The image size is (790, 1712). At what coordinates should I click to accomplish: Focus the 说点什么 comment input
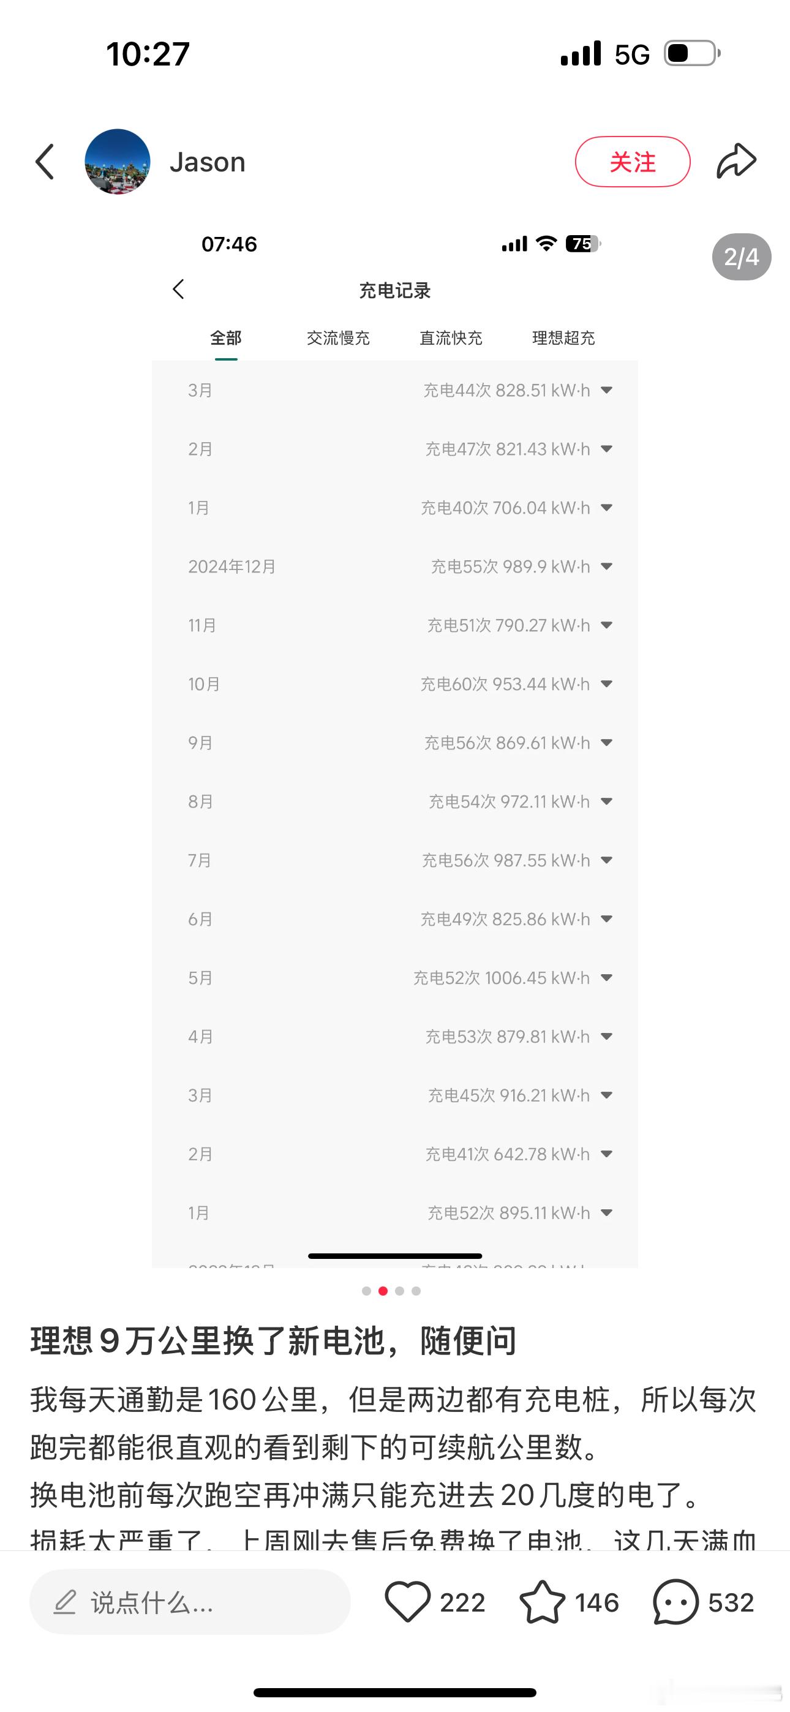(190, 1602)
